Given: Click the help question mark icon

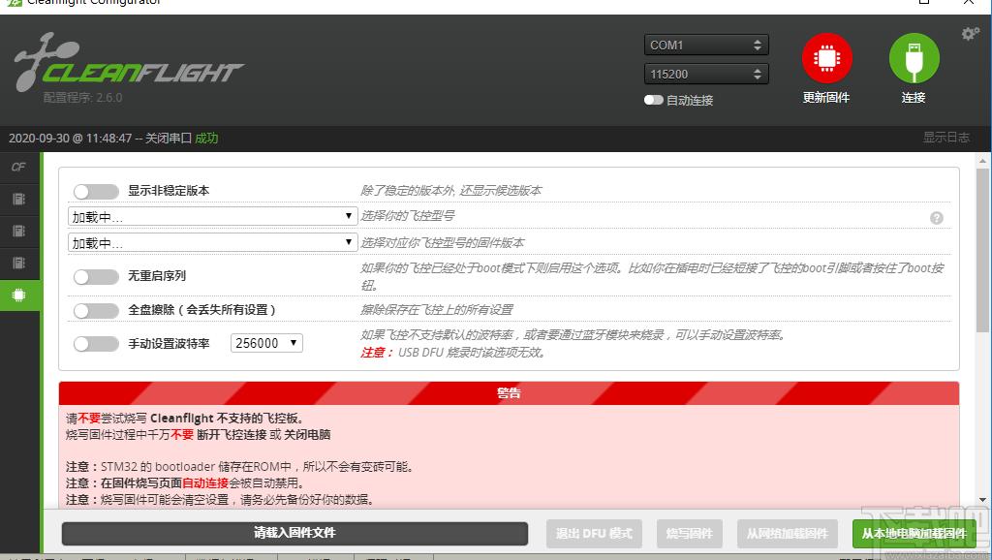Looking at the screenshot, I should [x=937, y=218].
